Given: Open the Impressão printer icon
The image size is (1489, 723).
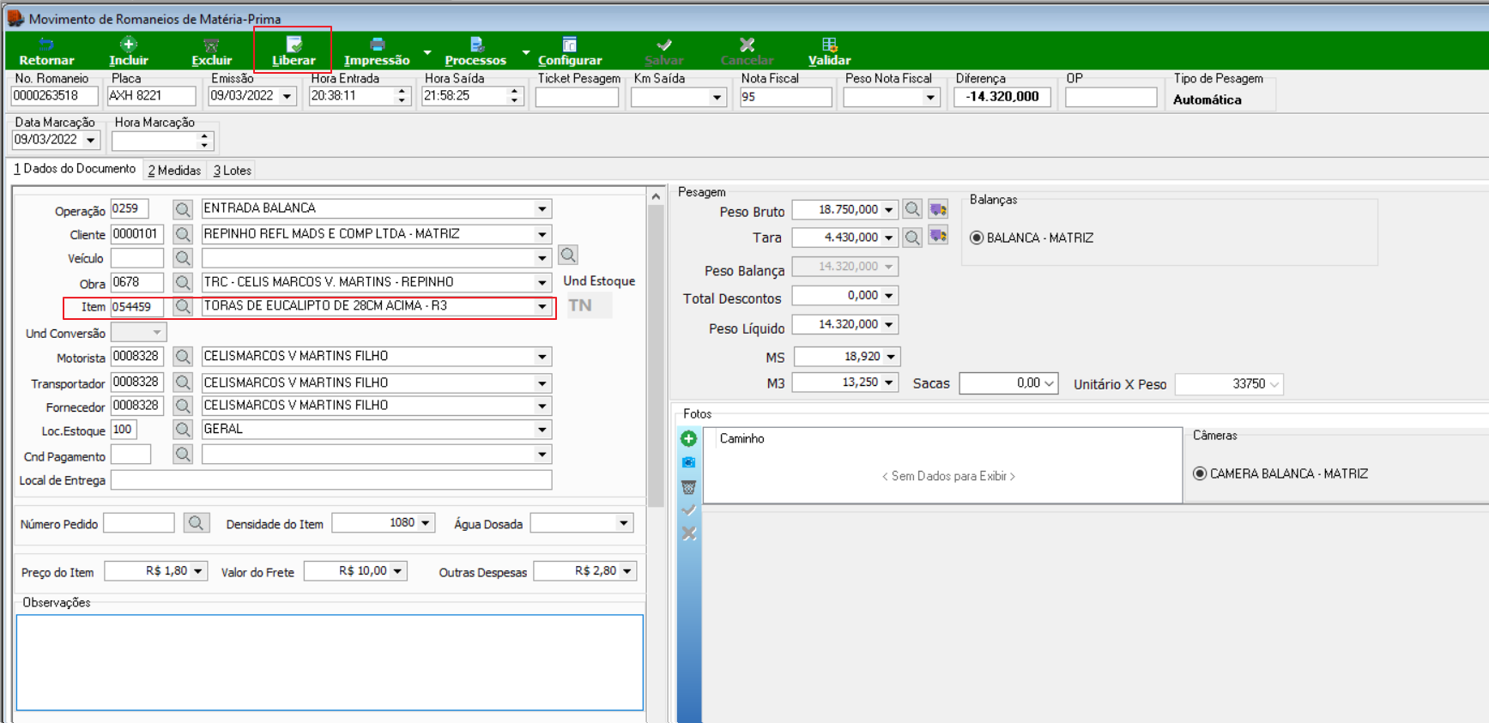Looking at the screenshot, I should (x=377, y=44).
